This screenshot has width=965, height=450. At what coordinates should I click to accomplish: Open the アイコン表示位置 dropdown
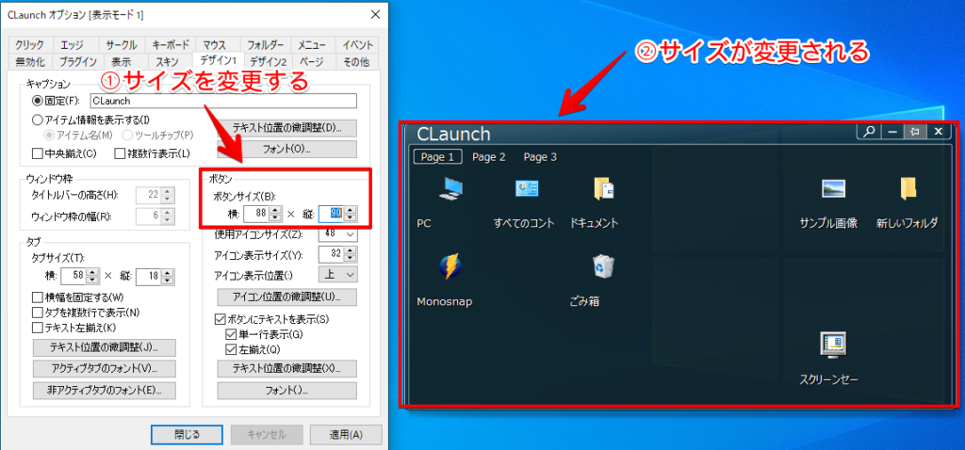coord(338,274)
